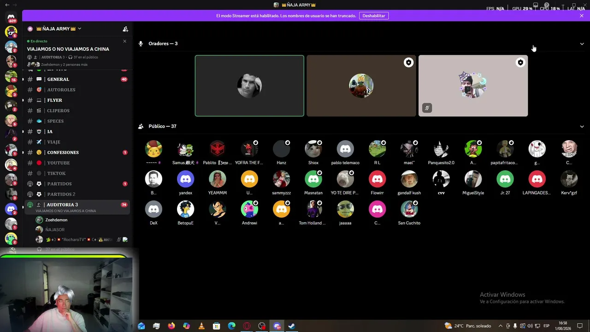This screenshot has width=590, height=332.
Task: Click audience member gandalf kush
Action: pos(409,183)
